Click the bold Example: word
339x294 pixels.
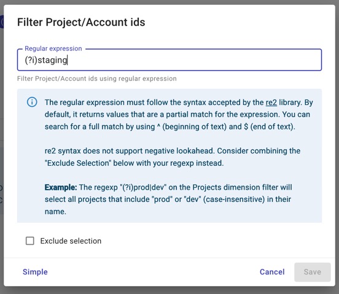pos(61,187)
